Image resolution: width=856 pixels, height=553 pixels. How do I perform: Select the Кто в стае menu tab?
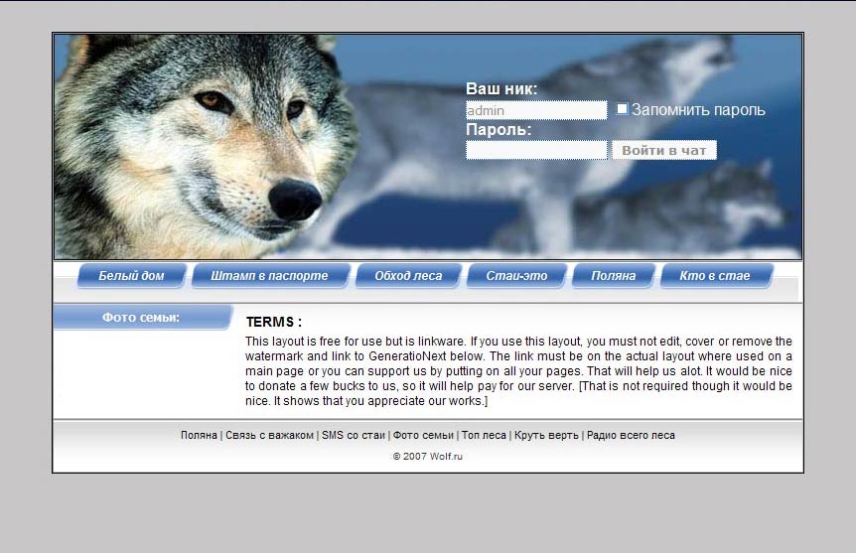point(715,276)
